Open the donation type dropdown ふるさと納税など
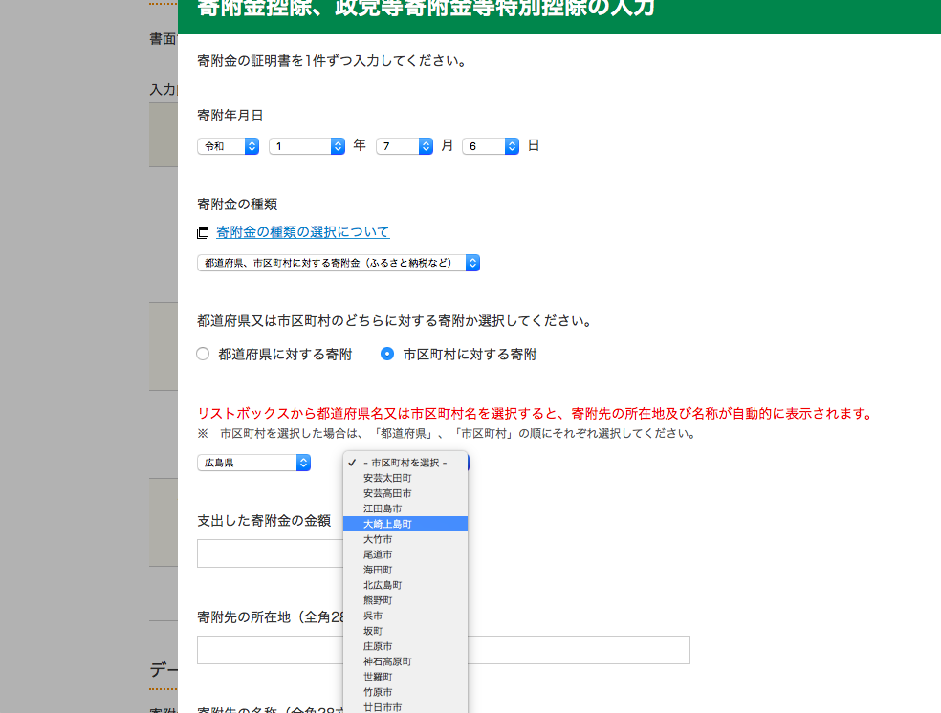This screenshot has width=941, height=713. 338,262
